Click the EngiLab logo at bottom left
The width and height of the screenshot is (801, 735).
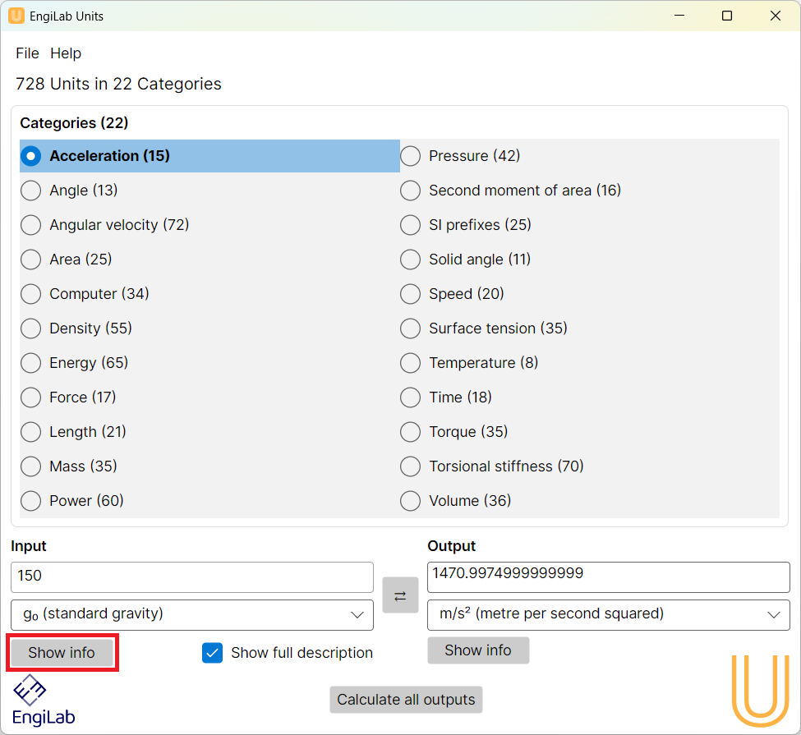tap(44, 700)
